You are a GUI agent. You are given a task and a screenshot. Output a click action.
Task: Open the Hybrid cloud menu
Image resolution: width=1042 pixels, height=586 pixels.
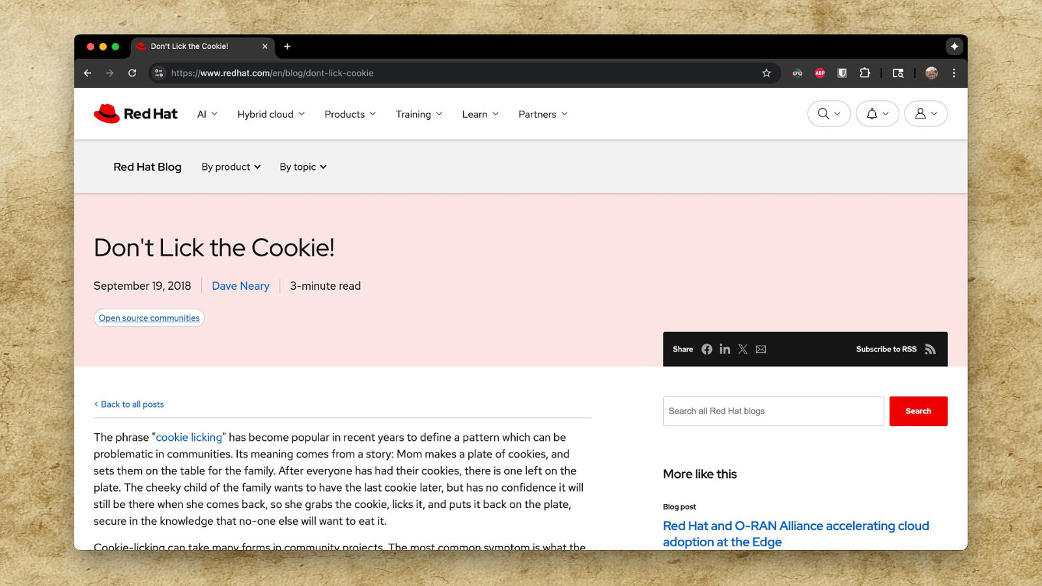pos(271,115)
